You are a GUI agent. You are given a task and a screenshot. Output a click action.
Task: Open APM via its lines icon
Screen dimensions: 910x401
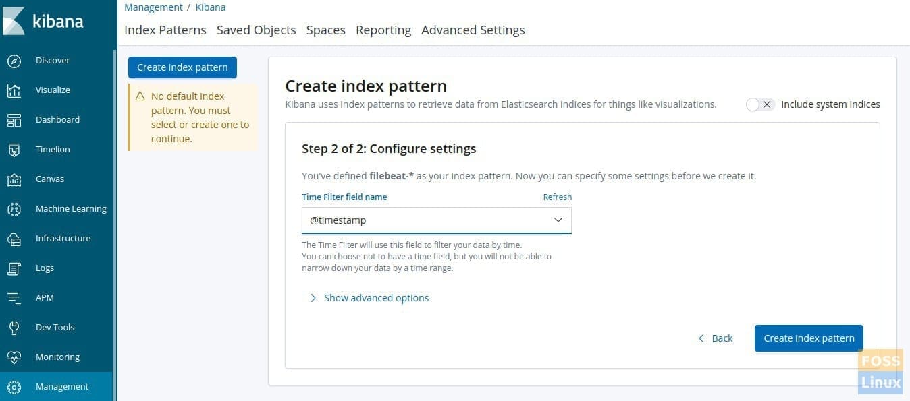(x=14, y=298)
